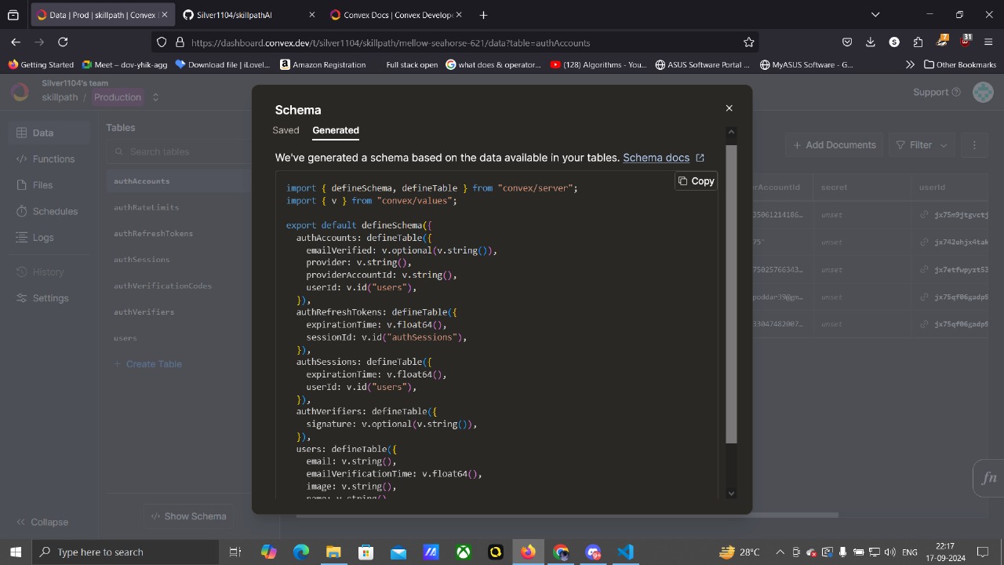The width and height of the screenshot is (1004, 565).
Task: Switch to the Convex Docs browser tab
Action: click(x=396, y=15)
